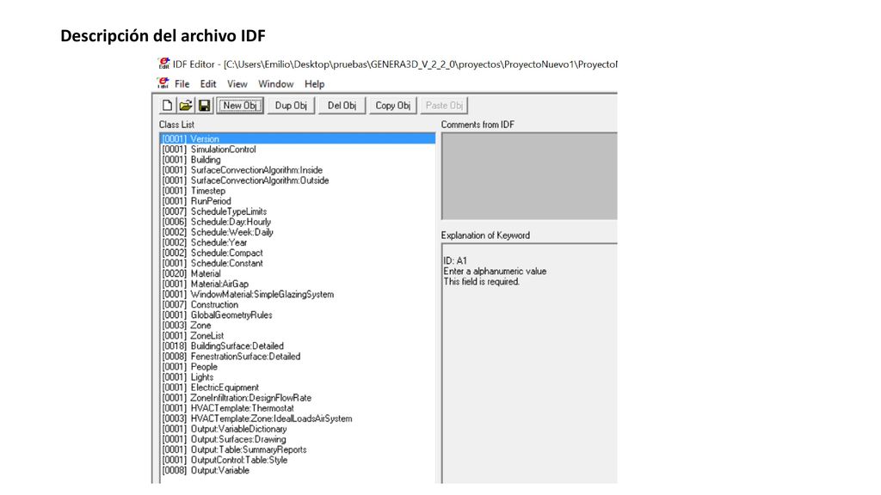Select the Version class row

coord(298,138)
